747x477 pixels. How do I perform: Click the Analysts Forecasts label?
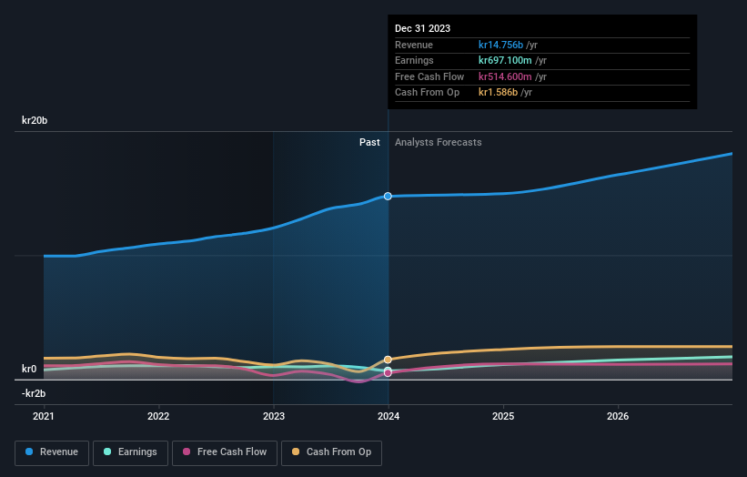(439, 143)
